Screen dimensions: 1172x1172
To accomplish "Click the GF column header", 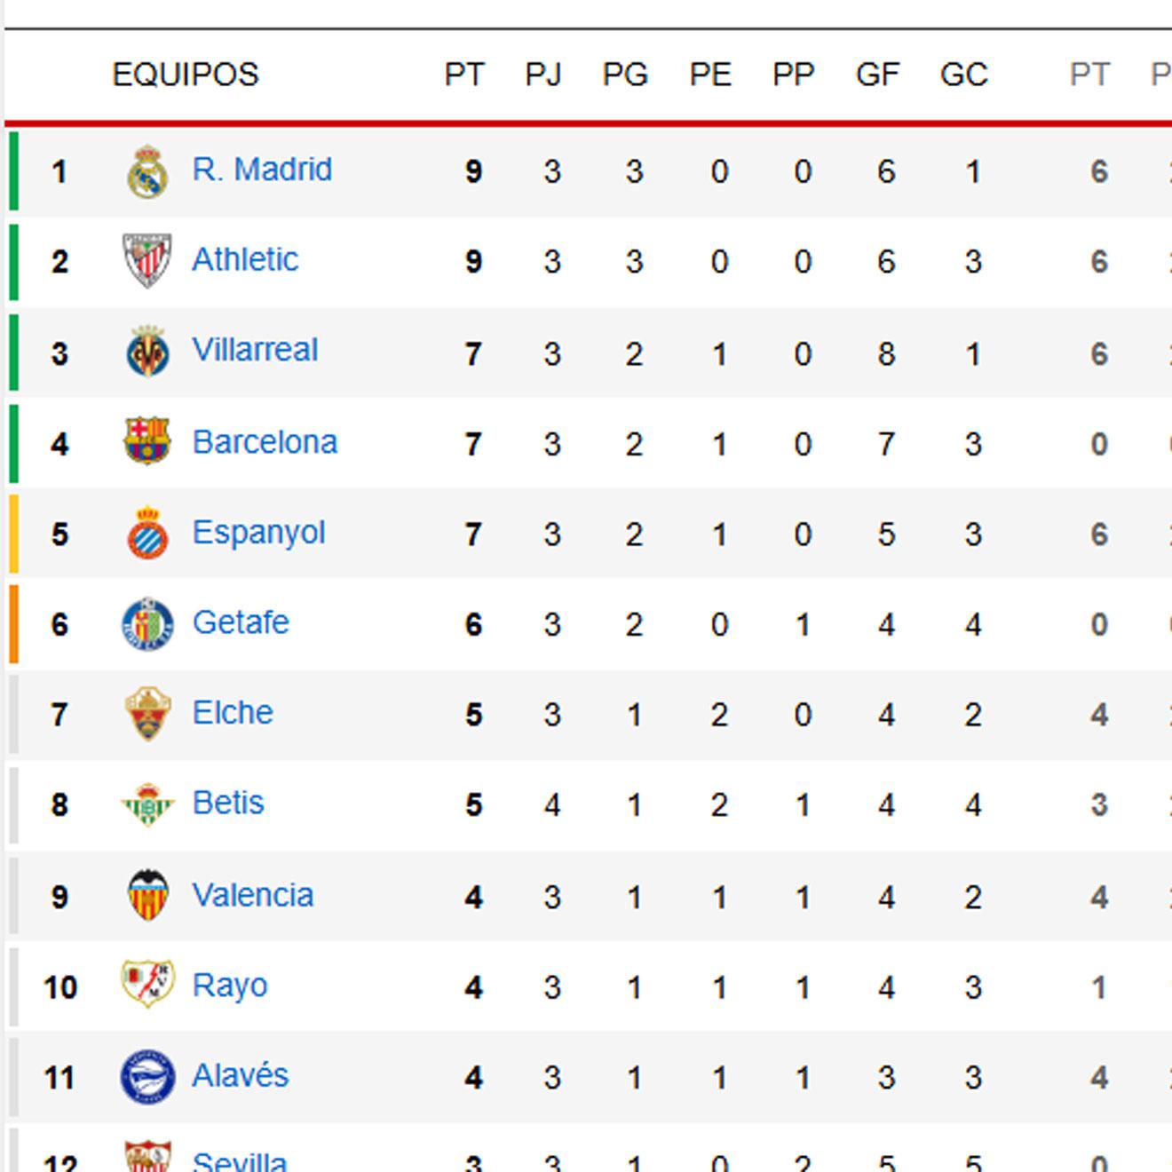I will 877,75.
